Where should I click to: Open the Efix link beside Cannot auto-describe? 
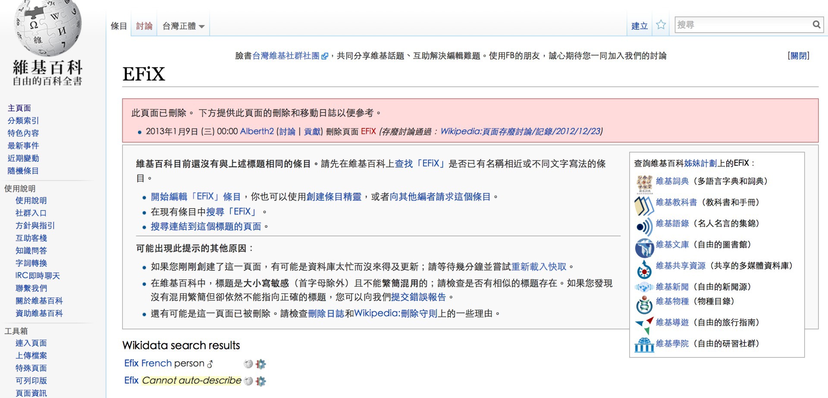pos(131,380)
